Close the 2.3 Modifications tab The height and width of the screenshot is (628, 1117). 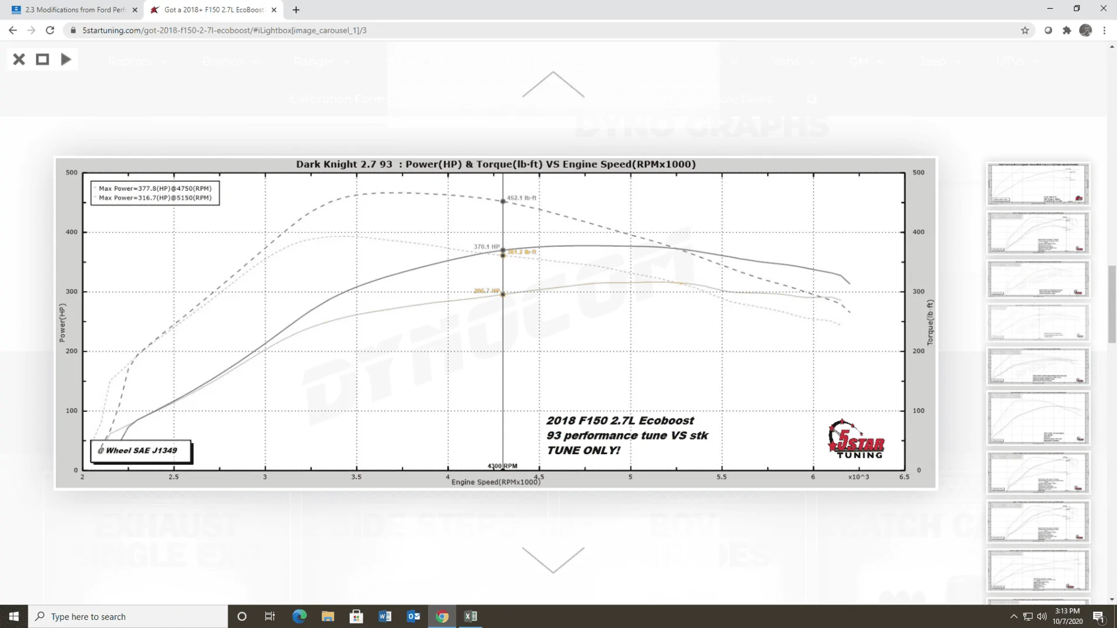pyautogui.click(x=135, y=10)
